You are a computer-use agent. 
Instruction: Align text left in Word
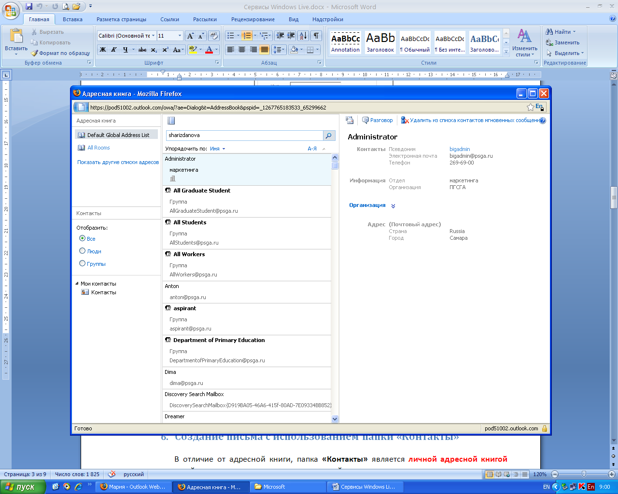[231, 50]
